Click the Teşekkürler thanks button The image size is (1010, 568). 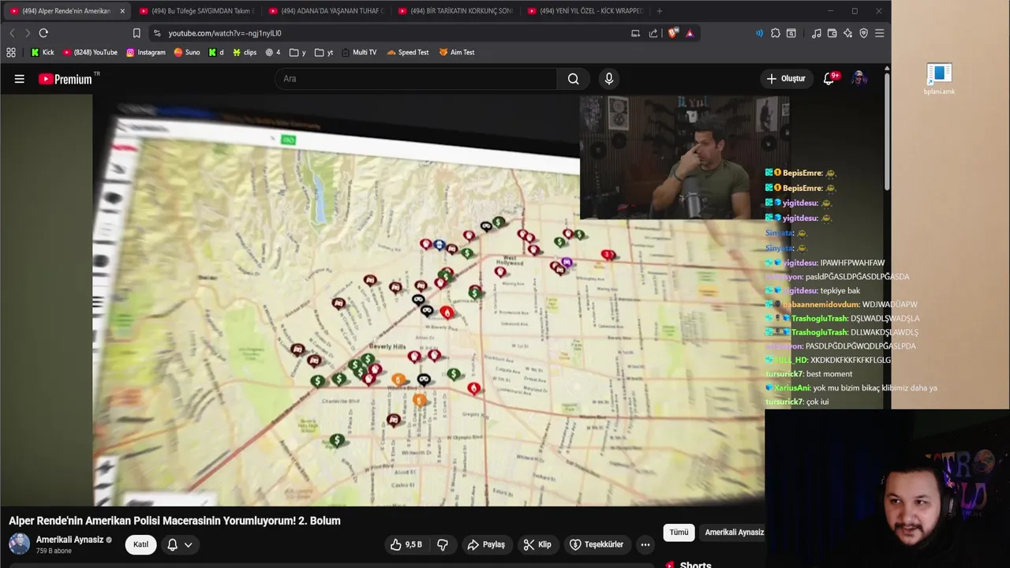(597, 544)
